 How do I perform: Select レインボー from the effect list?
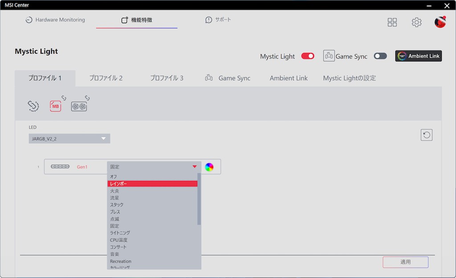coord(152,184)
